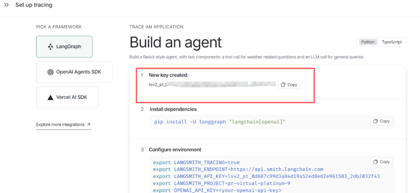Click the Build an agent heading
This screenshot has width=420, height=193.
(176, 42)
